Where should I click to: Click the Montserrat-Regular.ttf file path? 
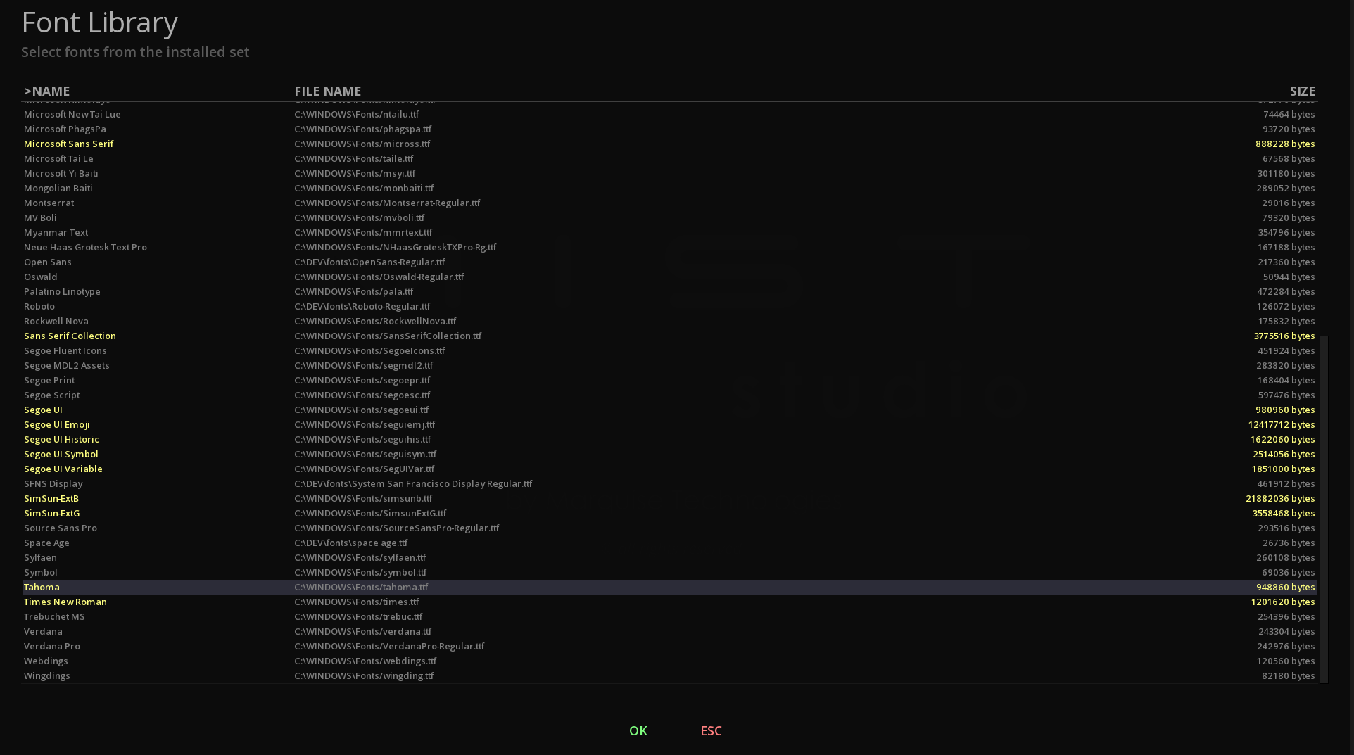click(x=387, y=203)
